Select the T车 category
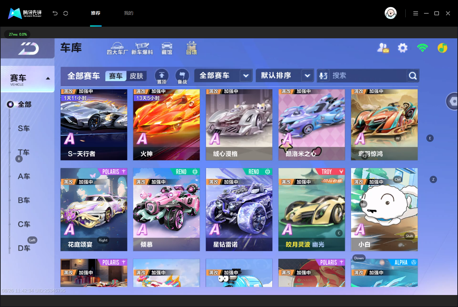Image resolution: width=458 pixels, height=307 pixels. tap(24, 153)
